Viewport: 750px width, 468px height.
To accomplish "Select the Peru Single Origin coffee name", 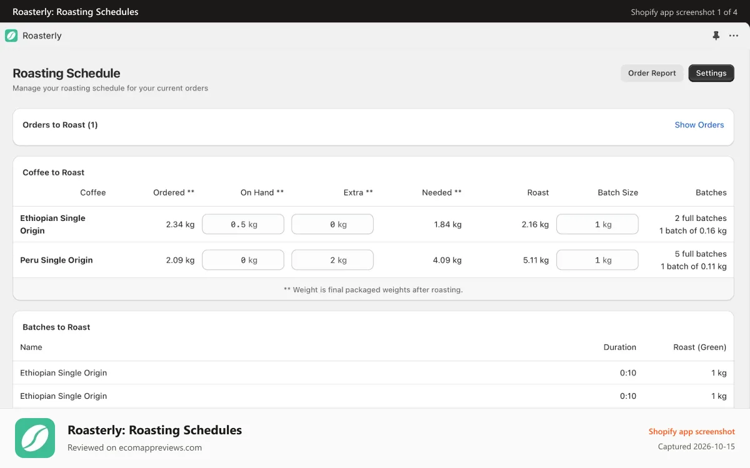I will point(56,260).
